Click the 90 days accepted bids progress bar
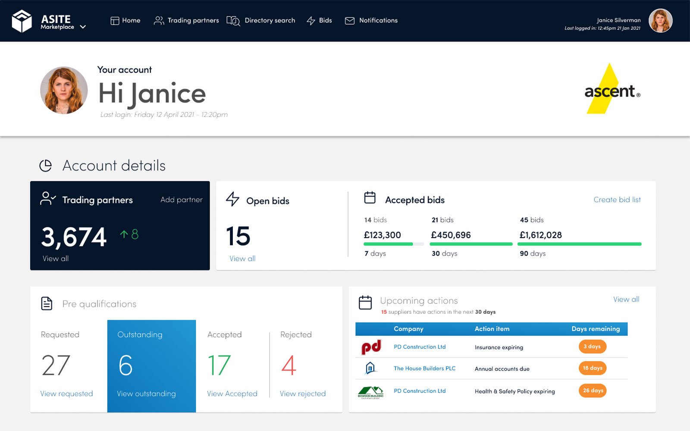 pos(580,244)
